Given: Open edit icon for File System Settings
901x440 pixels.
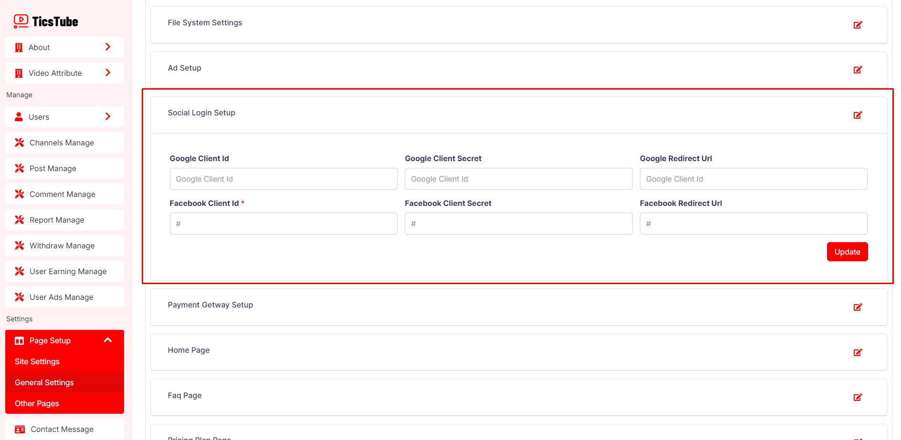Looking at the screenshot, I should 857,25.
